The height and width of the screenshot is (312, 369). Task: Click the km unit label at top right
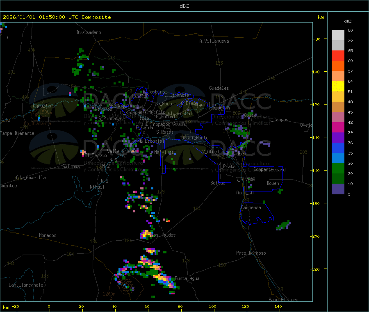tap(321, 17)
